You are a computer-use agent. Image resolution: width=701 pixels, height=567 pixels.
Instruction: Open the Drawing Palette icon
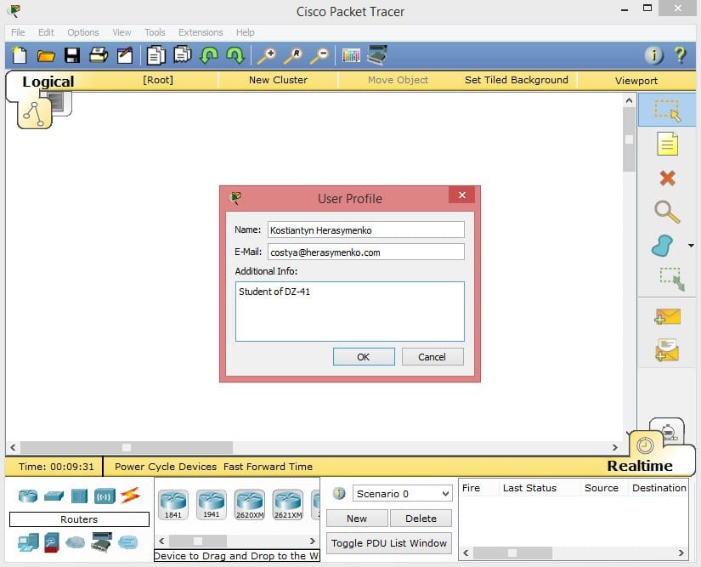coord(351,55)
